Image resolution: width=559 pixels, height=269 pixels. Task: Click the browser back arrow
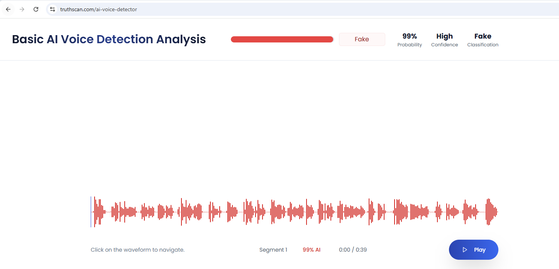[8, 9]
